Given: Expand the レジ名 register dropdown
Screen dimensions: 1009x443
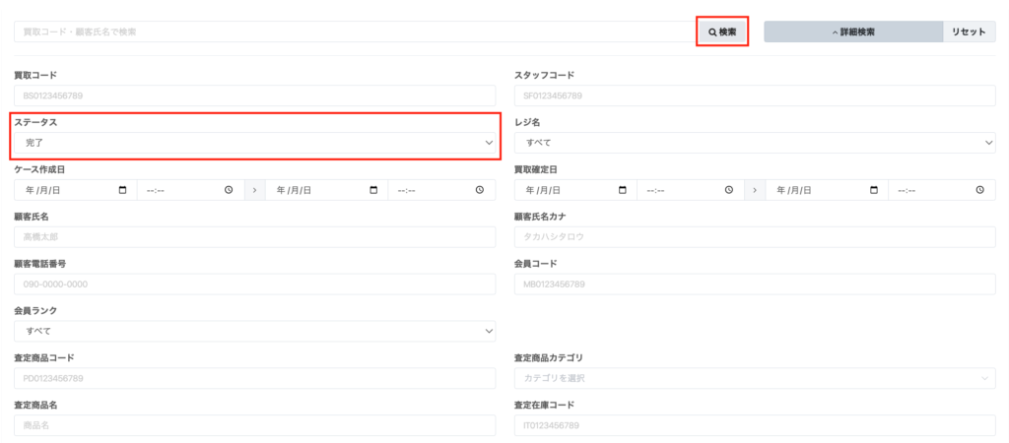Looking at the screenshot, I should point(755,143).
